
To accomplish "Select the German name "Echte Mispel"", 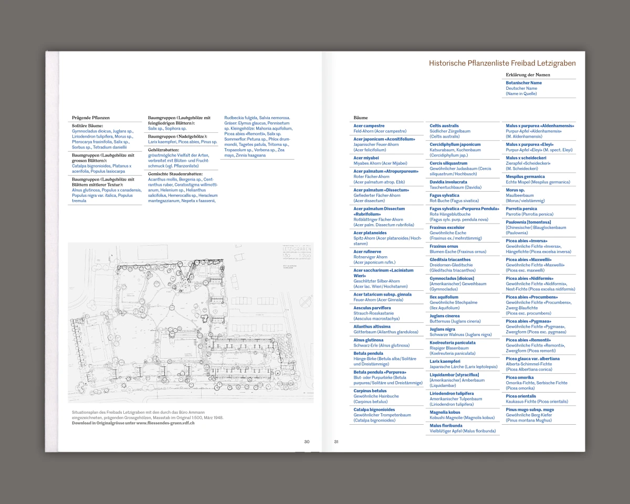I will 518,182.
